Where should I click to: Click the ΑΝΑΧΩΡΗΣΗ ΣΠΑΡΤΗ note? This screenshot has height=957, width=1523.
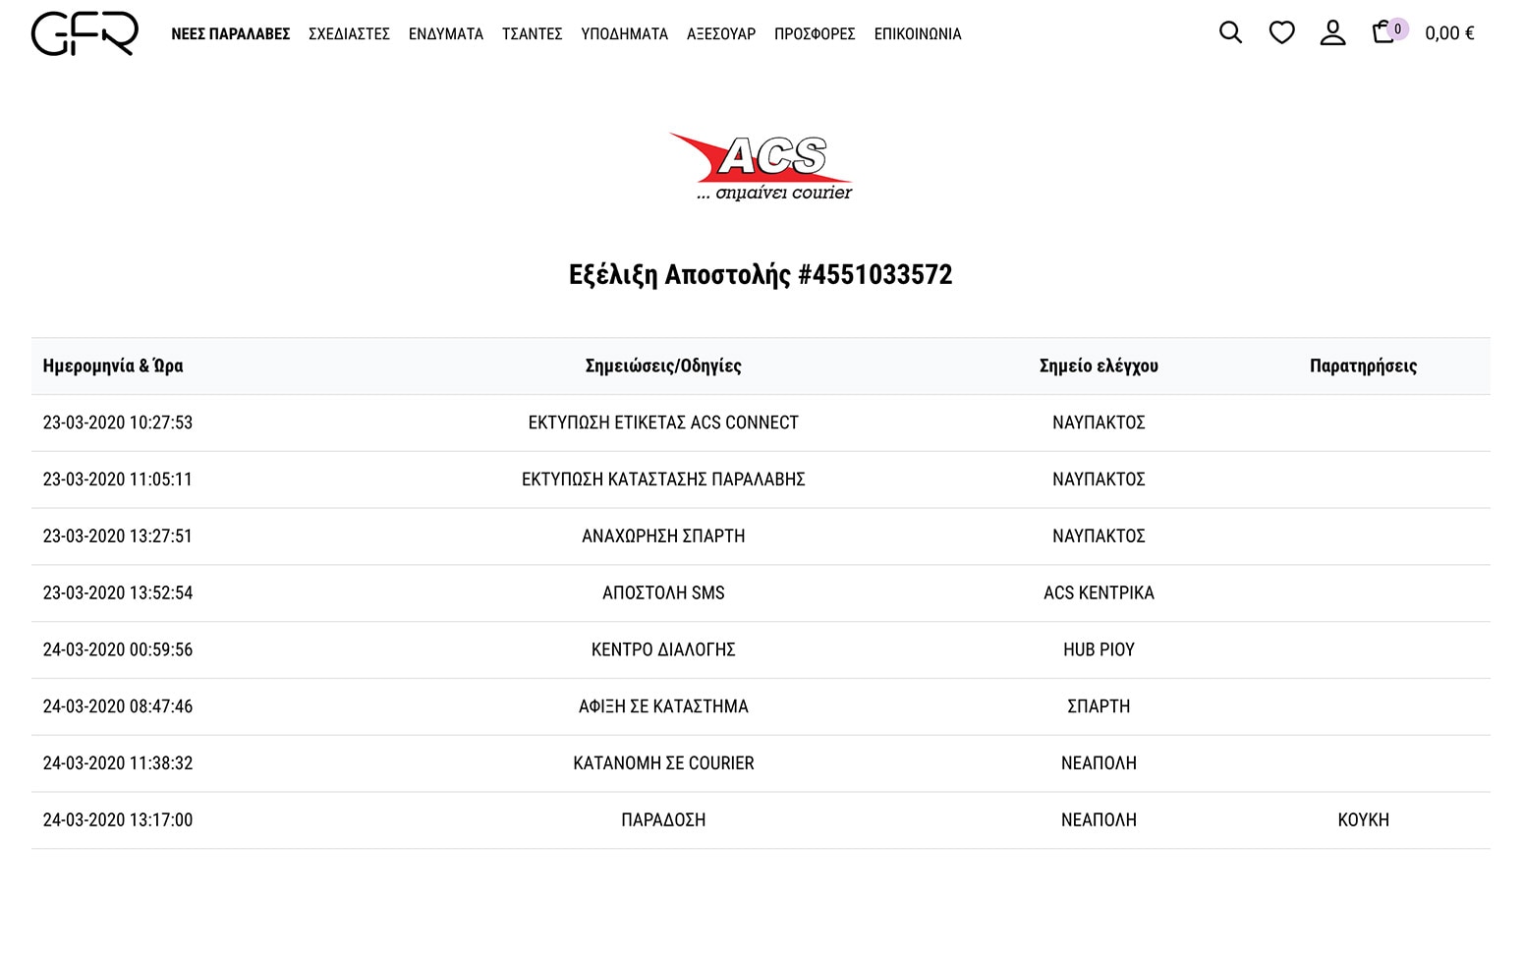click(x=663, y=536)
